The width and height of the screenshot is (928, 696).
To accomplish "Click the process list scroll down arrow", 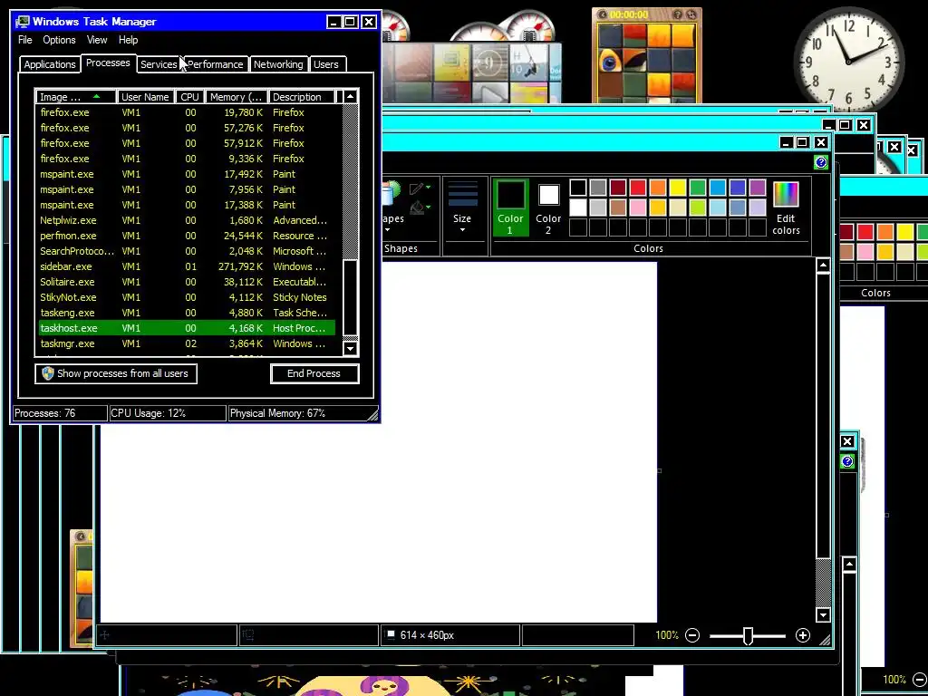I will 351,348.
